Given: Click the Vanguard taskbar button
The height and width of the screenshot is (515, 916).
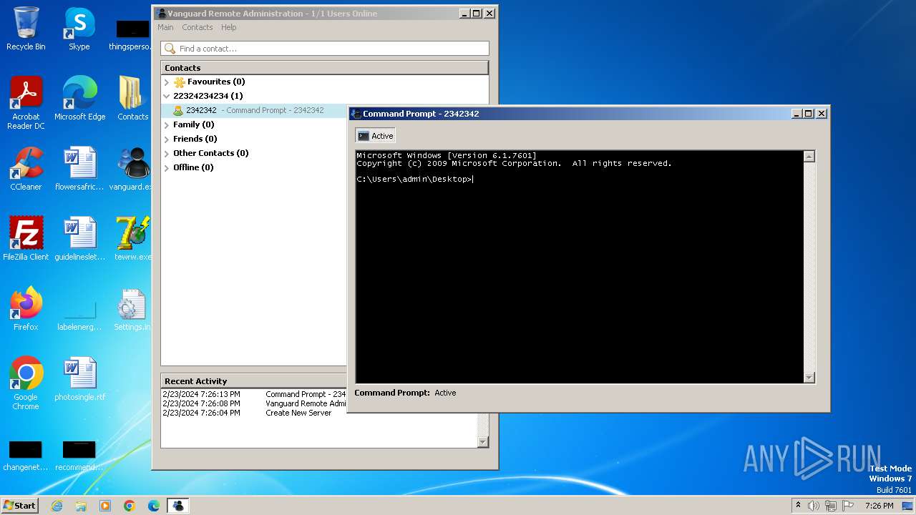Looking at the screenshot, I should coord(177,506).
